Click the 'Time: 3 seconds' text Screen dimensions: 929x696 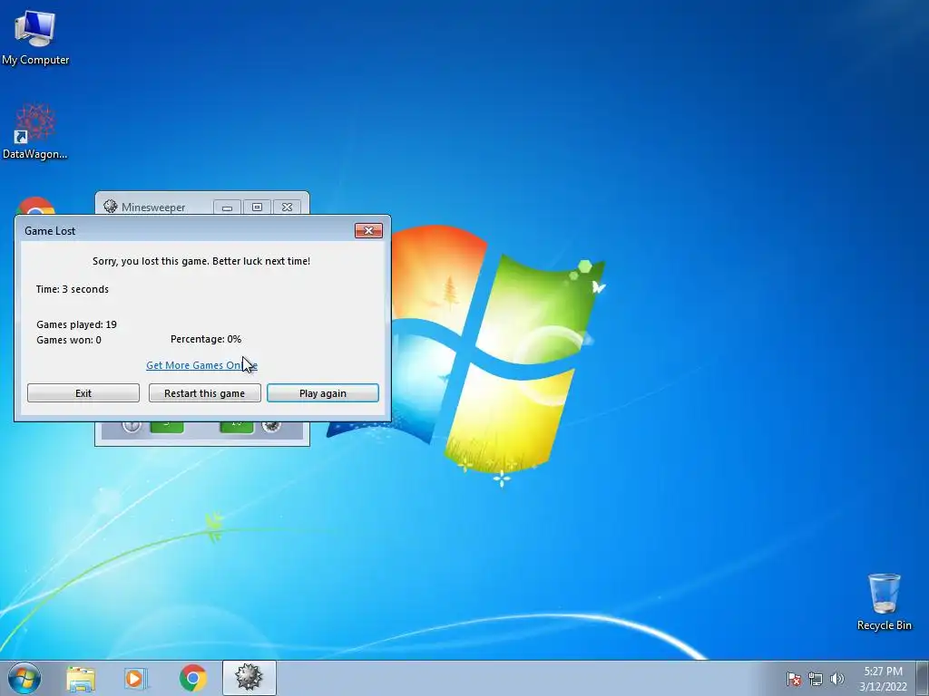(x=73, y=289)
